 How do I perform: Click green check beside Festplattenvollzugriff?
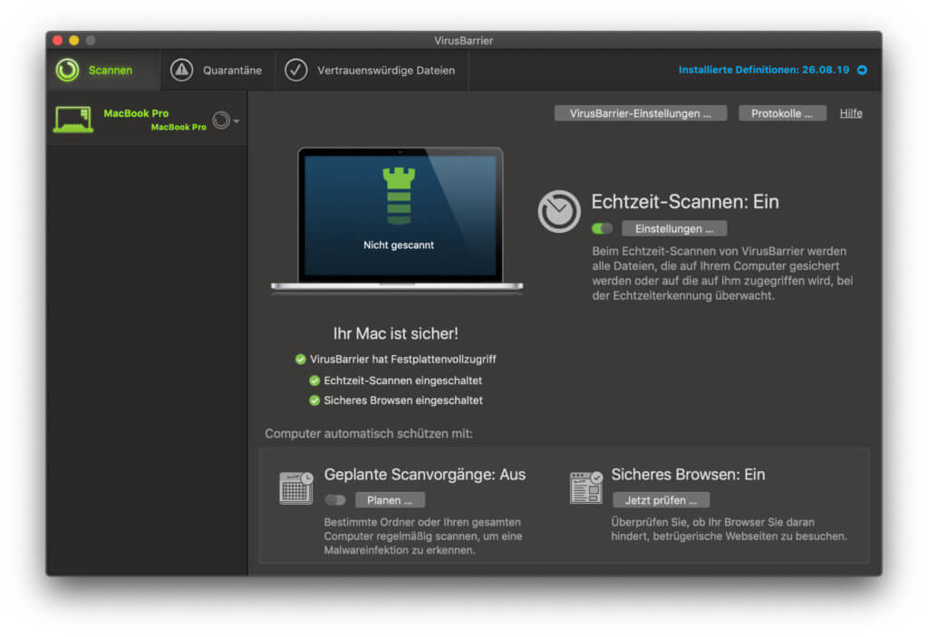[x=301, y=360]
